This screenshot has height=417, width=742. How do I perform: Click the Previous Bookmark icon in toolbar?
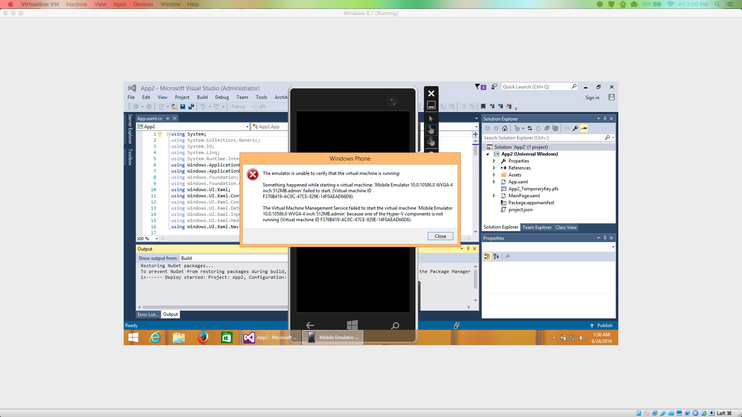492,107
